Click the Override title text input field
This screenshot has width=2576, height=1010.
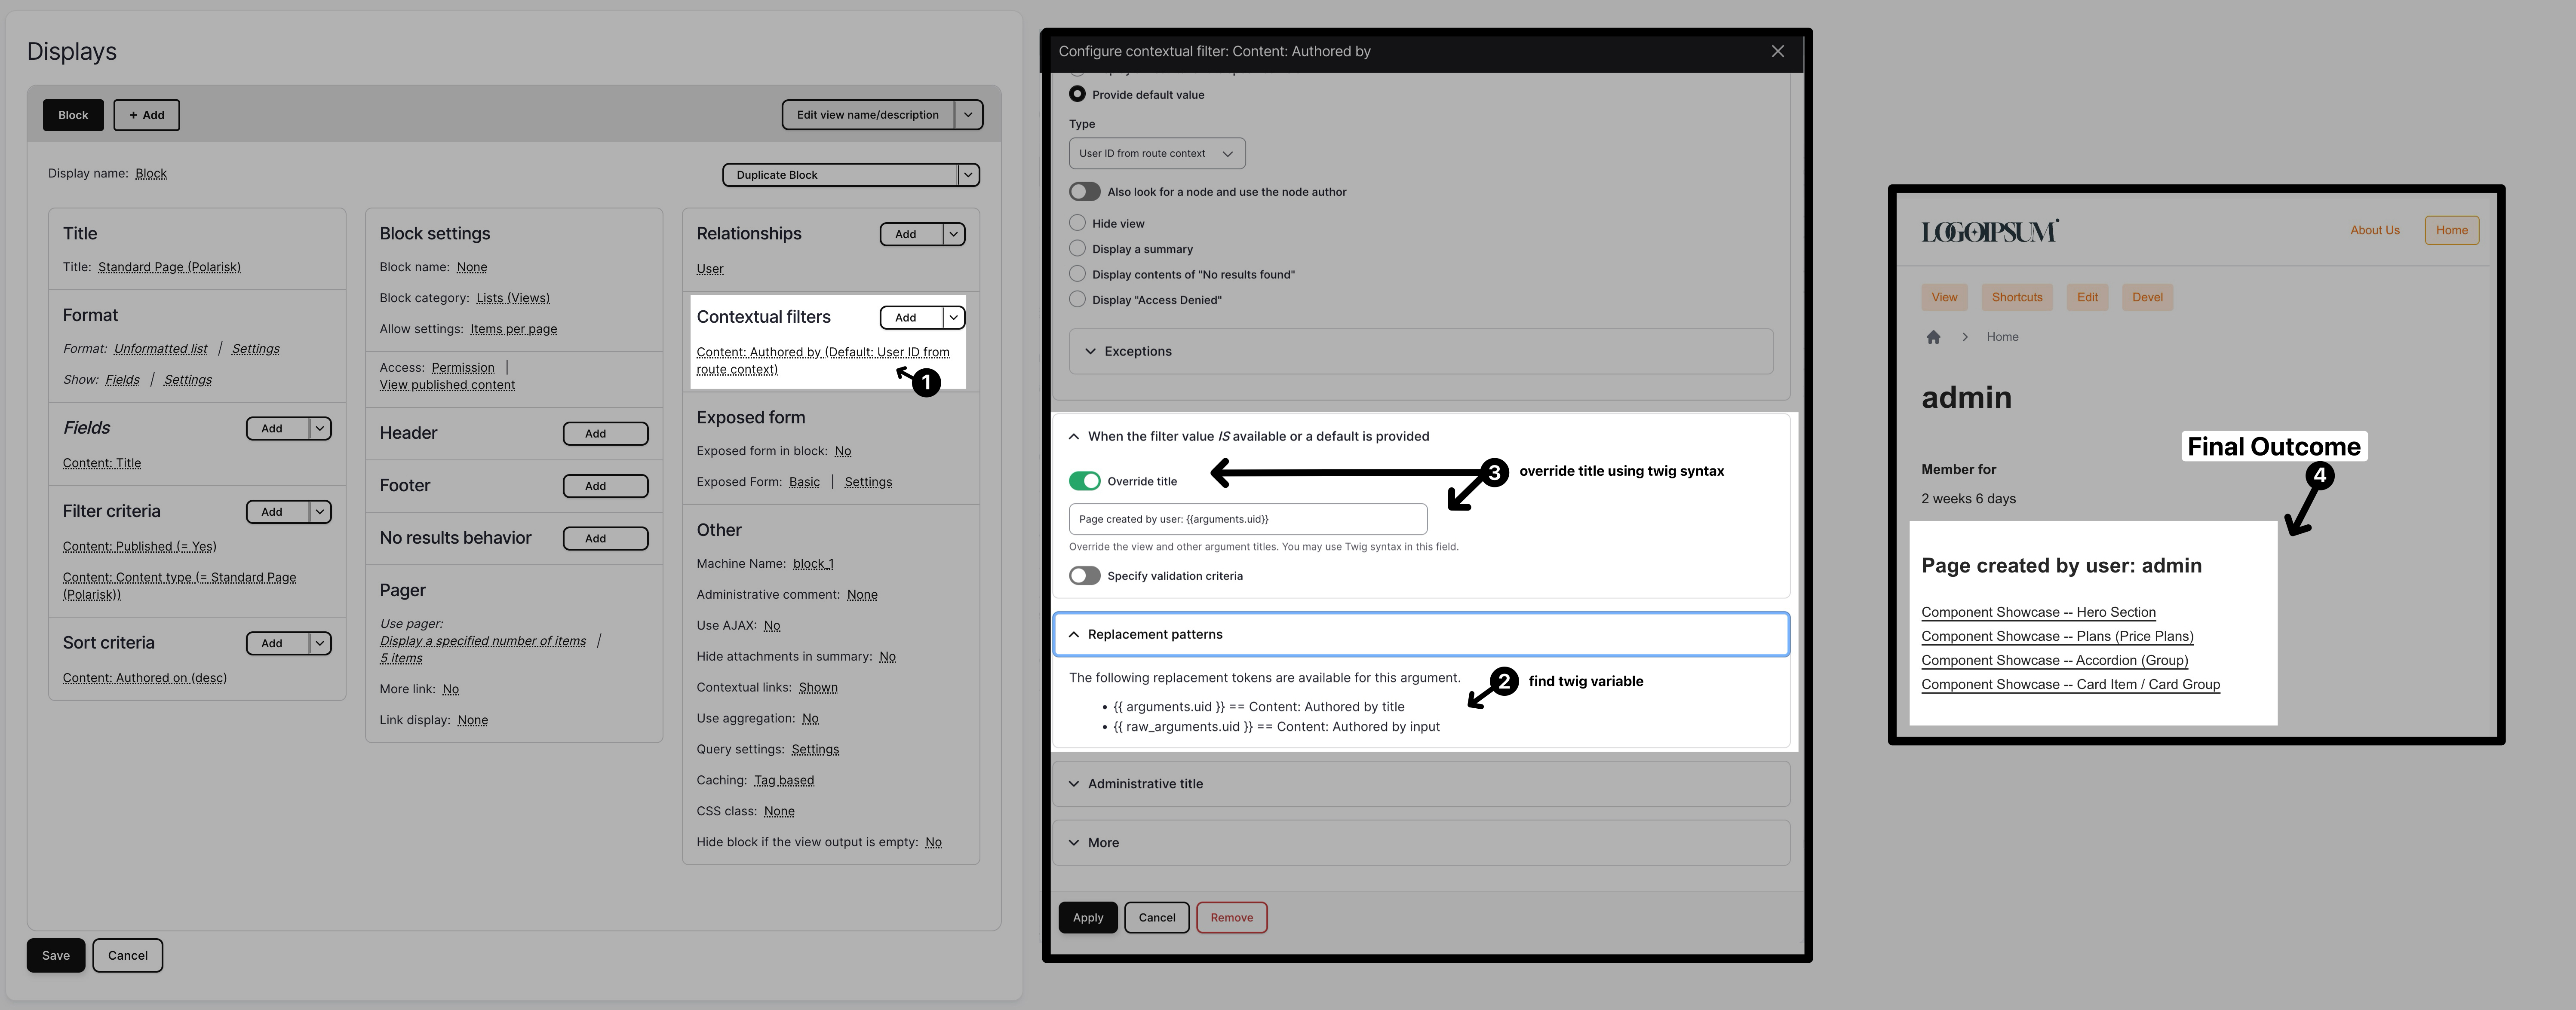pyautogui.click(x=1248, y=519)
